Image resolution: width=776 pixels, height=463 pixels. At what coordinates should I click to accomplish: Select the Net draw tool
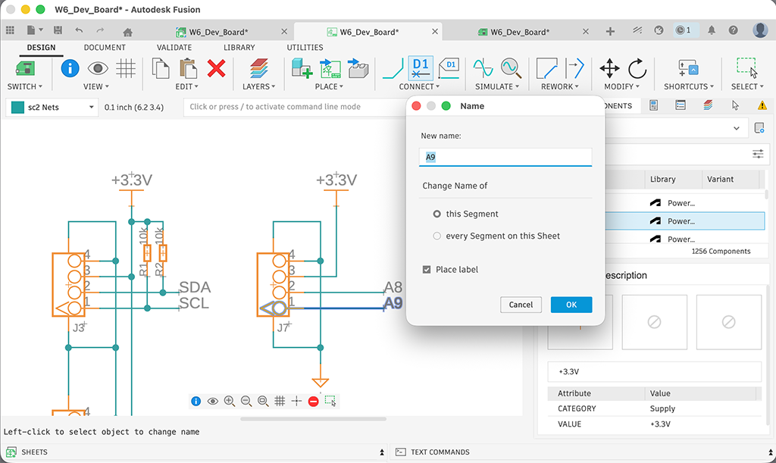pyautogui.click(x=393, y=68)
